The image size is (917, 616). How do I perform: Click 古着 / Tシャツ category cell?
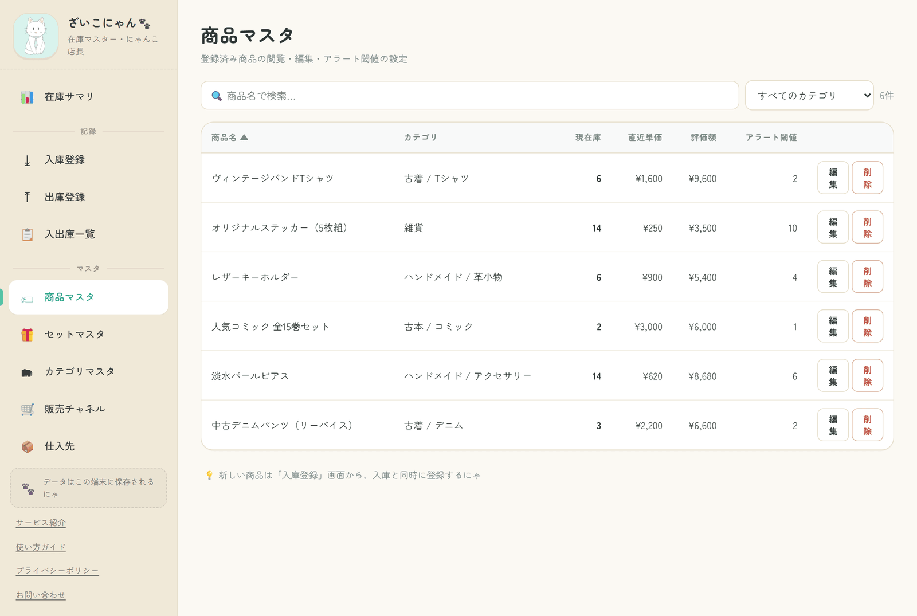437,179
